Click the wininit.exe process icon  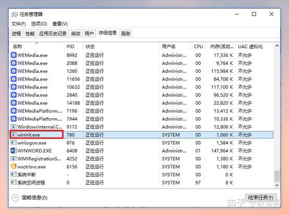click(14, 135)
